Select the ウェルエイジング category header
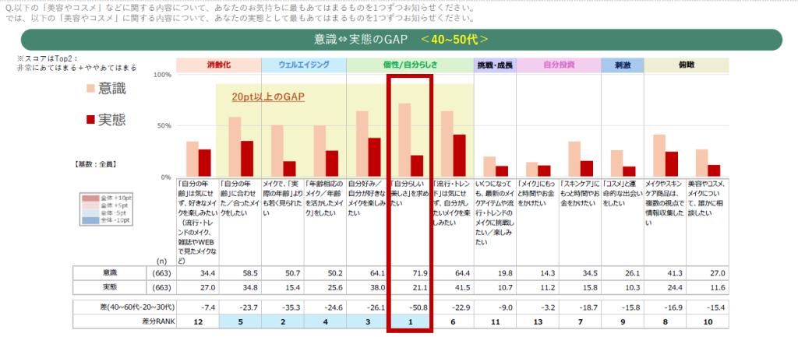 (302, 65)
